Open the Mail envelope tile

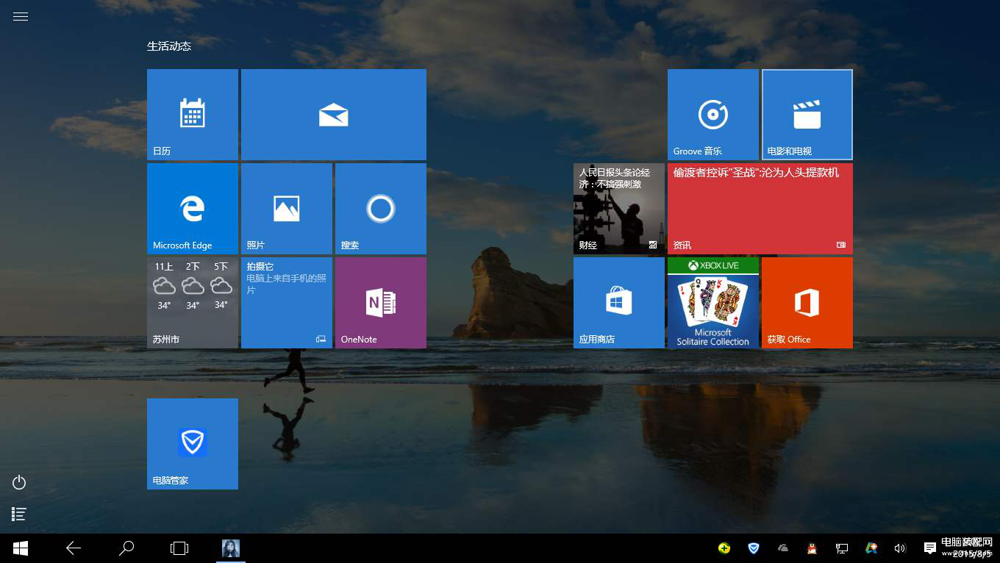pyautogui.click(x=334, y=115)
